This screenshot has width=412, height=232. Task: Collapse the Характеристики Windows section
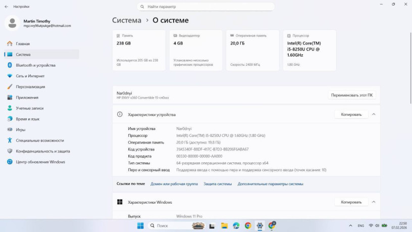pyautogui.click(x=374, y=202)
